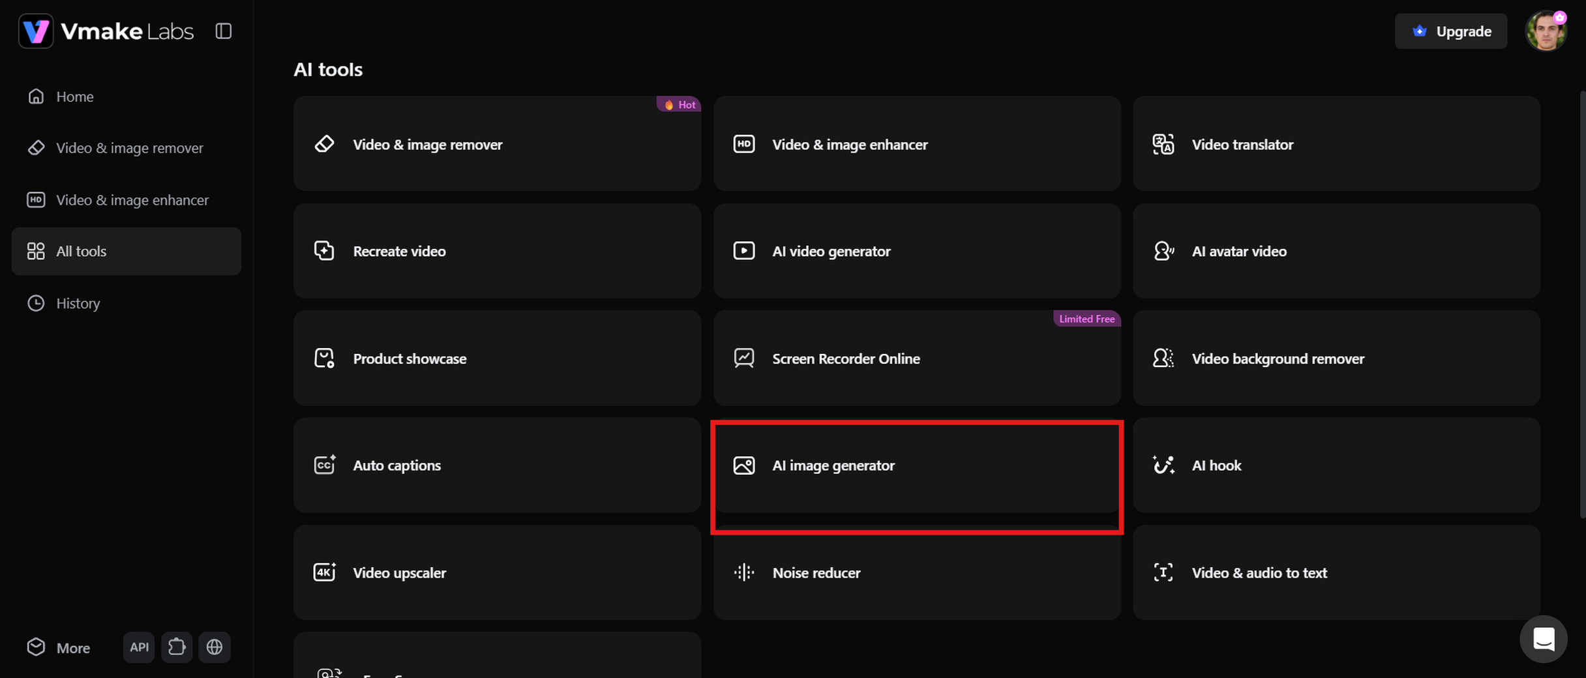
Task: Click the sidebar HD enhancer icon
Action: click(x=36, y=199)
